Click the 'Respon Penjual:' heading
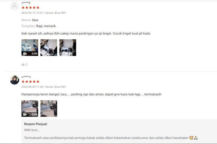 36,124
